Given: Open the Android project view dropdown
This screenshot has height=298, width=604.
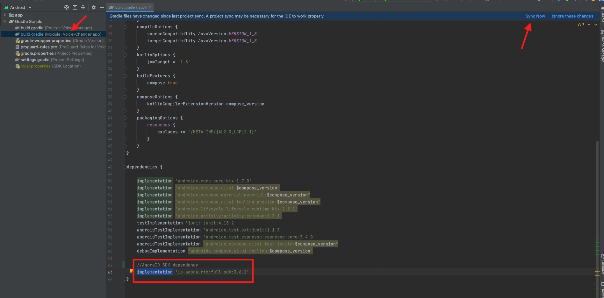Looking at the screenshot, I should click(x=30, y=8).
